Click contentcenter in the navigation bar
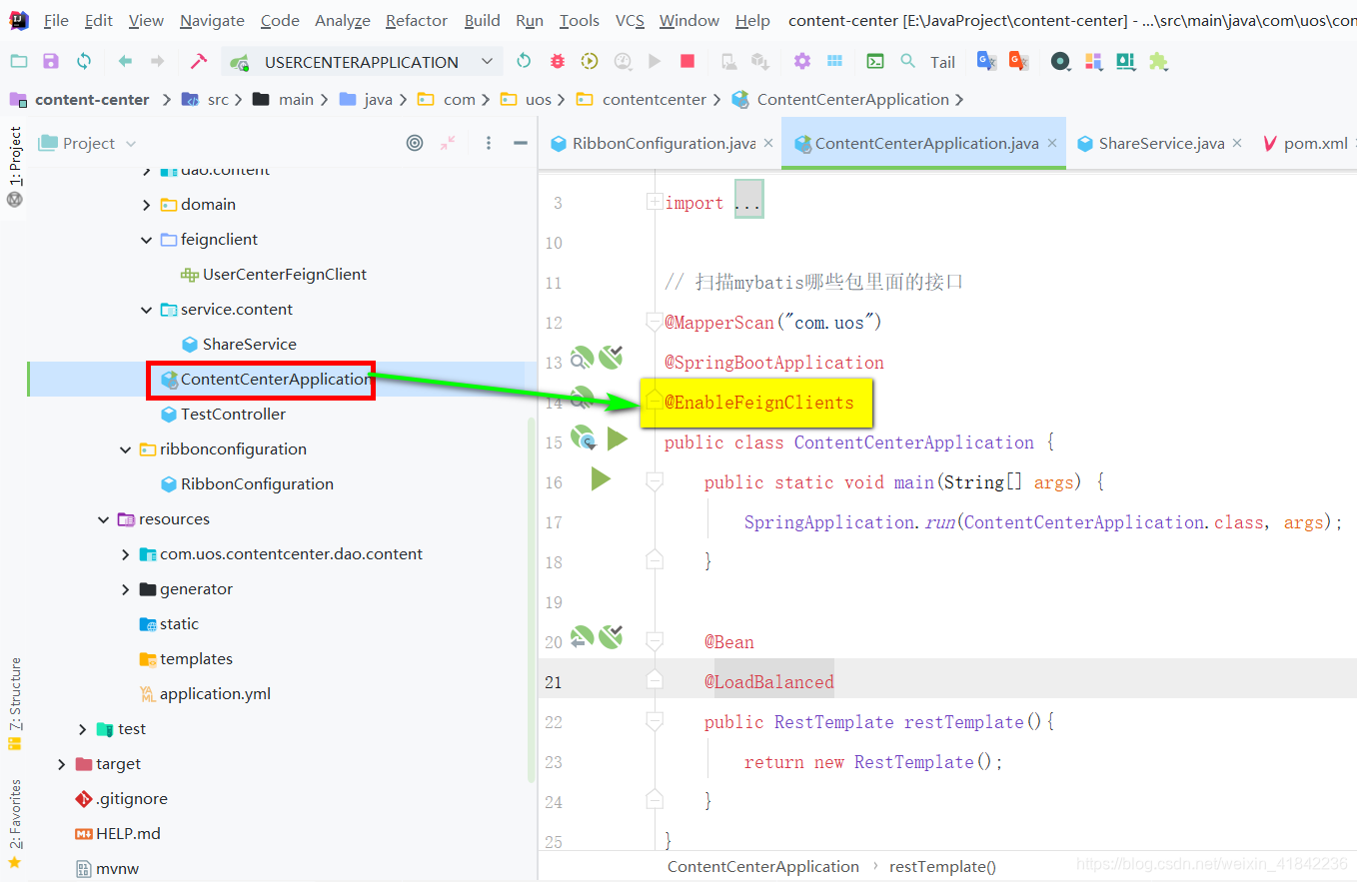 [x=655, y=100]
